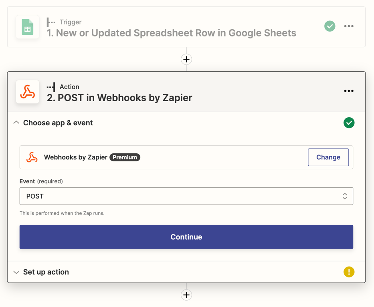Click the small Webhooks by Zapier app icon
374x307 pixels.
click(x=32, y=157)
